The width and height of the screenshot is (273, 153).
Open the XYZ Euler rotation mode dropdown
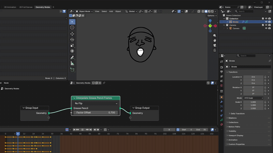[x=253, y=98]
